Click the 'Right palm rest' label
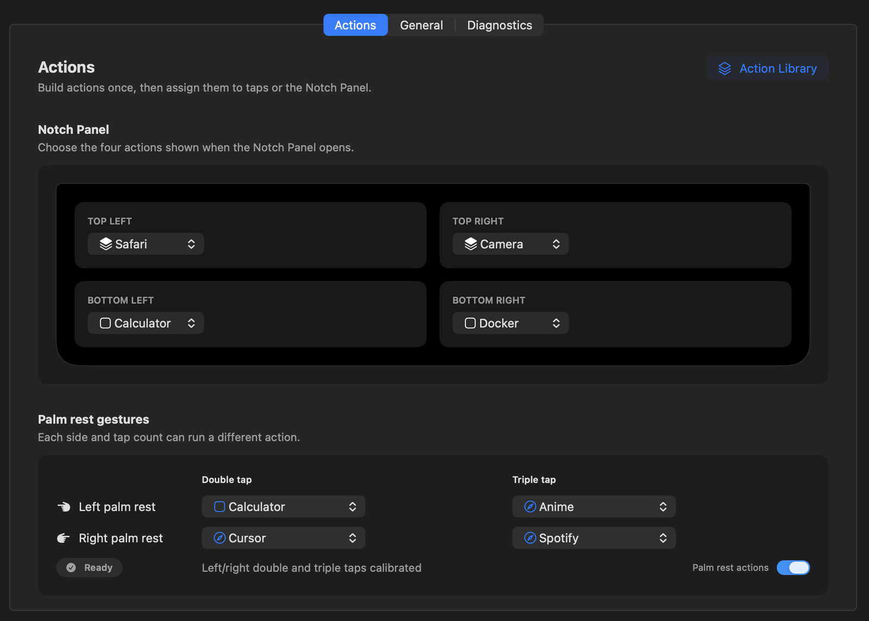This screenshot has width=869, height=621. (121, 538)
